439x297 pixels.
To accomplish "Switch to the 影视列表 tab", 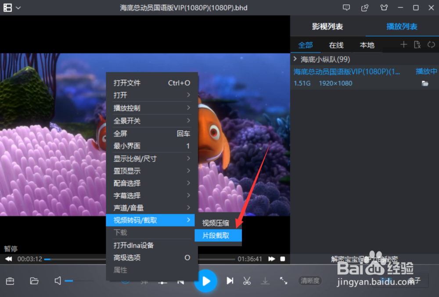I will point(327,27).
